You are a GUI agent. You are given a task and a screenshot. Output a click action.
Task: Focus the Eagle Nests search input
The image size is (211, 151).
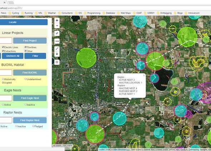pos(6,98)
